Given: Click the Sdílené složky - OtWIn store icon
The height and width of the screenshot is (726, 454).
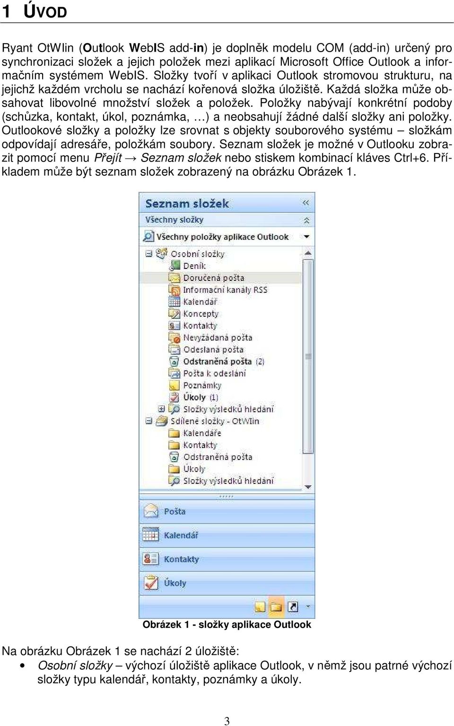Looking at the screenshot, I should tap(162, 421).
